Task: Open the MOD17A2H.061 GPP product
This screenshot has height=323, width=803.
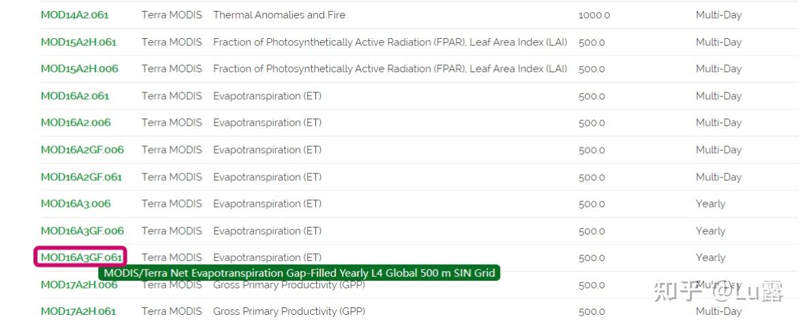Action: [x=78, y=311]
